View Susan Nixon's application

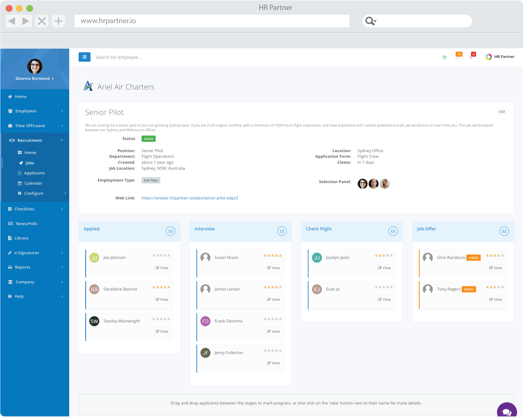pos(273,268)
